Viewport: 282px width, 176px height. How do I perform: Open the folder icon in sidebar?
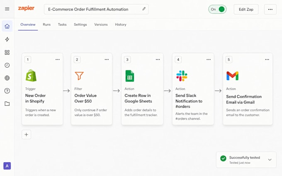(7, 104)
